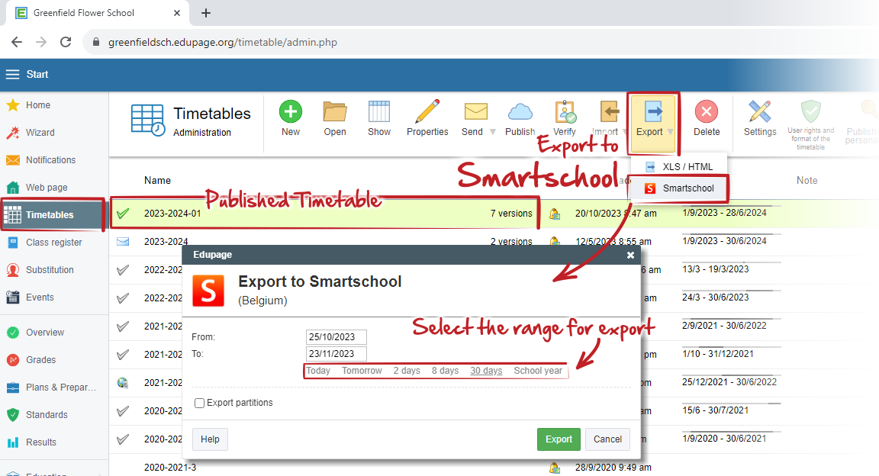The image size is (879, 476).
Task: Reload the page in the browser
Action: 66,42
